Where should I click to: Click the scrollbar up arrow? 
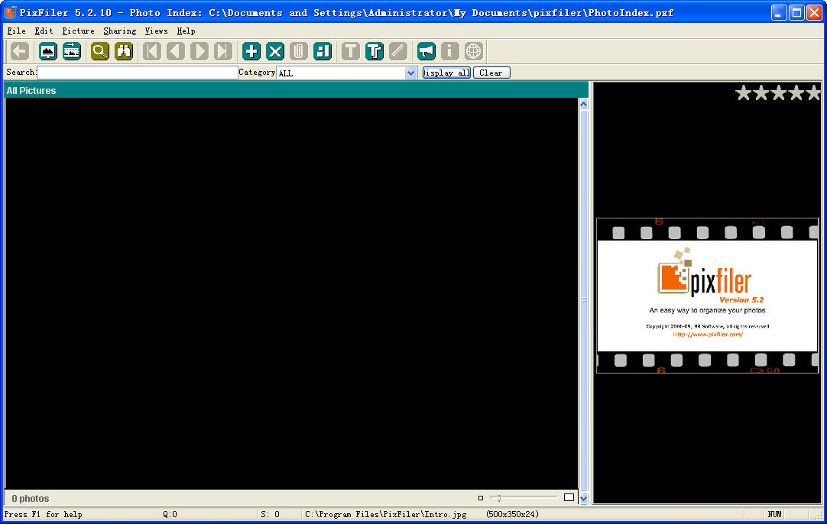coord(583,105)
